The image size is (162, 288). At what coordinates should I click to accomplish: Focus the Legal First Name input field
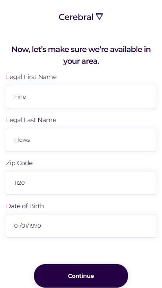coord(81,97)
